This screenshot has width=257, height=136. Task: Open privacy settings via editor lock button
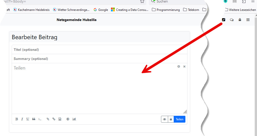pyautogui.click(x=171, y=119)
